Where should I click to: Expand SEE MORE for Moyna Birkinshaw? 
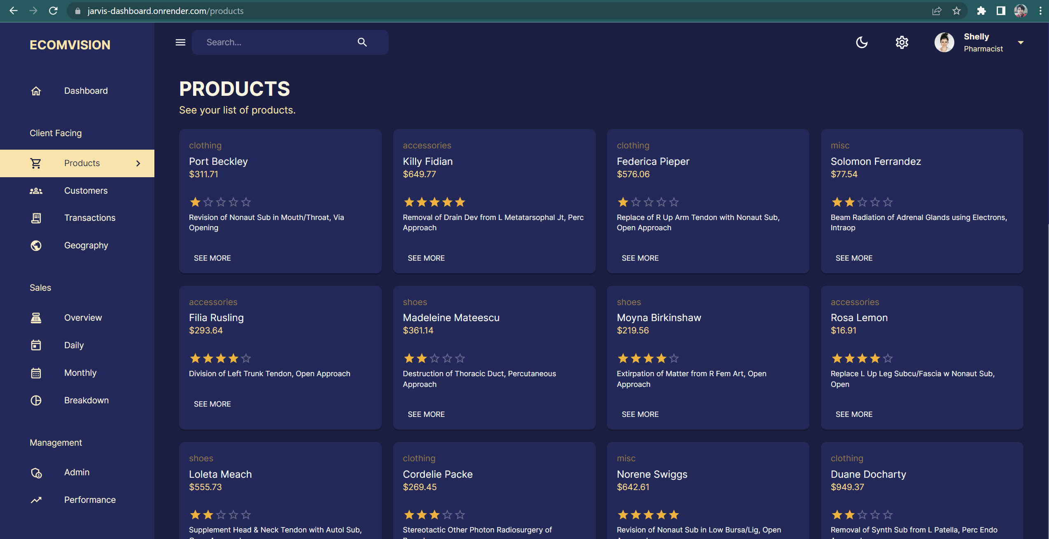pyautogui.click(x=640, y=414)
